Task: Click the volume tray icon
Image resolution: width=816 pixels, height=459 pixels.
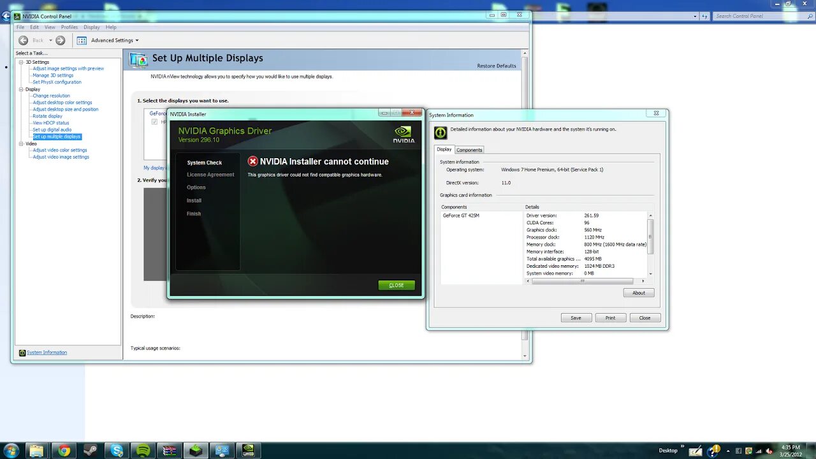Action: (x=768, y=451)
